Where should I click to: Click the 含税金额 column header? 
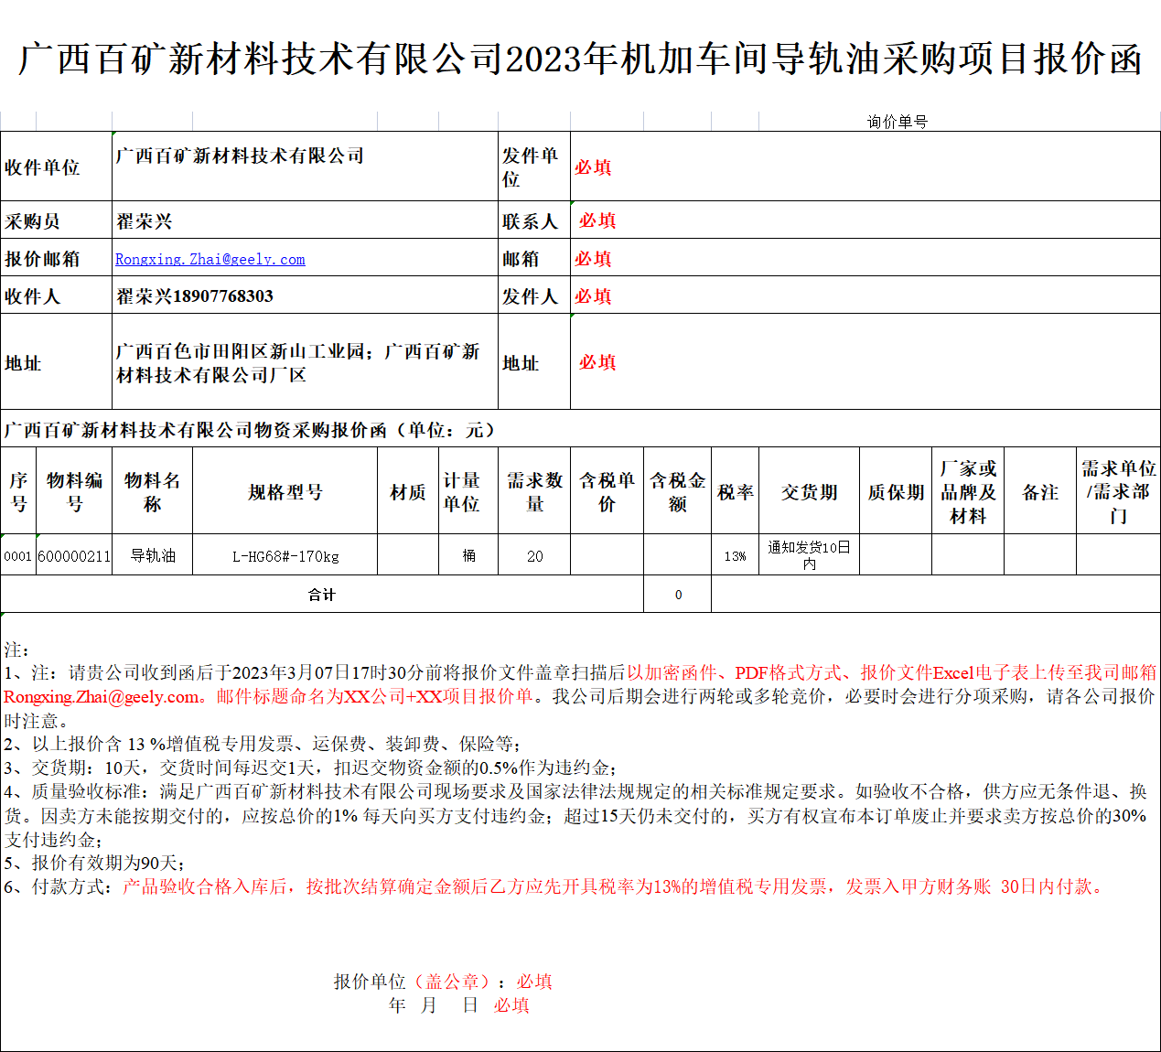tap(678, 491)
